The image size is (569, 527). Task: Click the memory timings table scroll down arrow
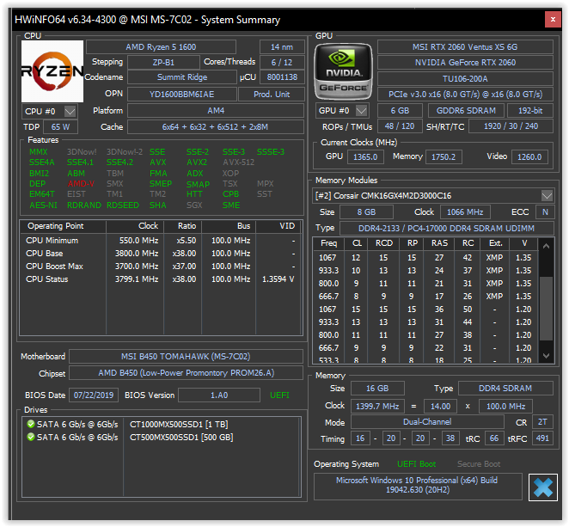pyautogui.click(x=546, y=355)
